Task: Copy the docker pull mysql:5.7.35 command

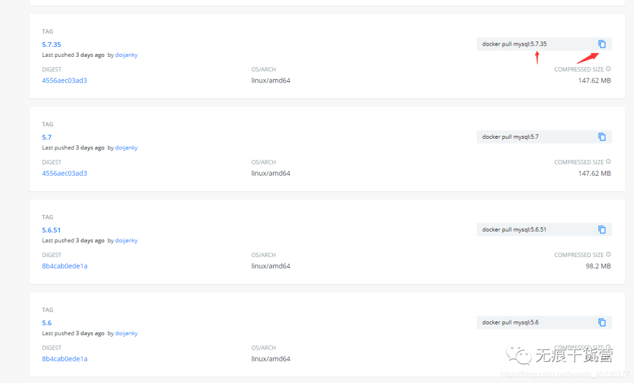Action: click(x=602, y=44)
